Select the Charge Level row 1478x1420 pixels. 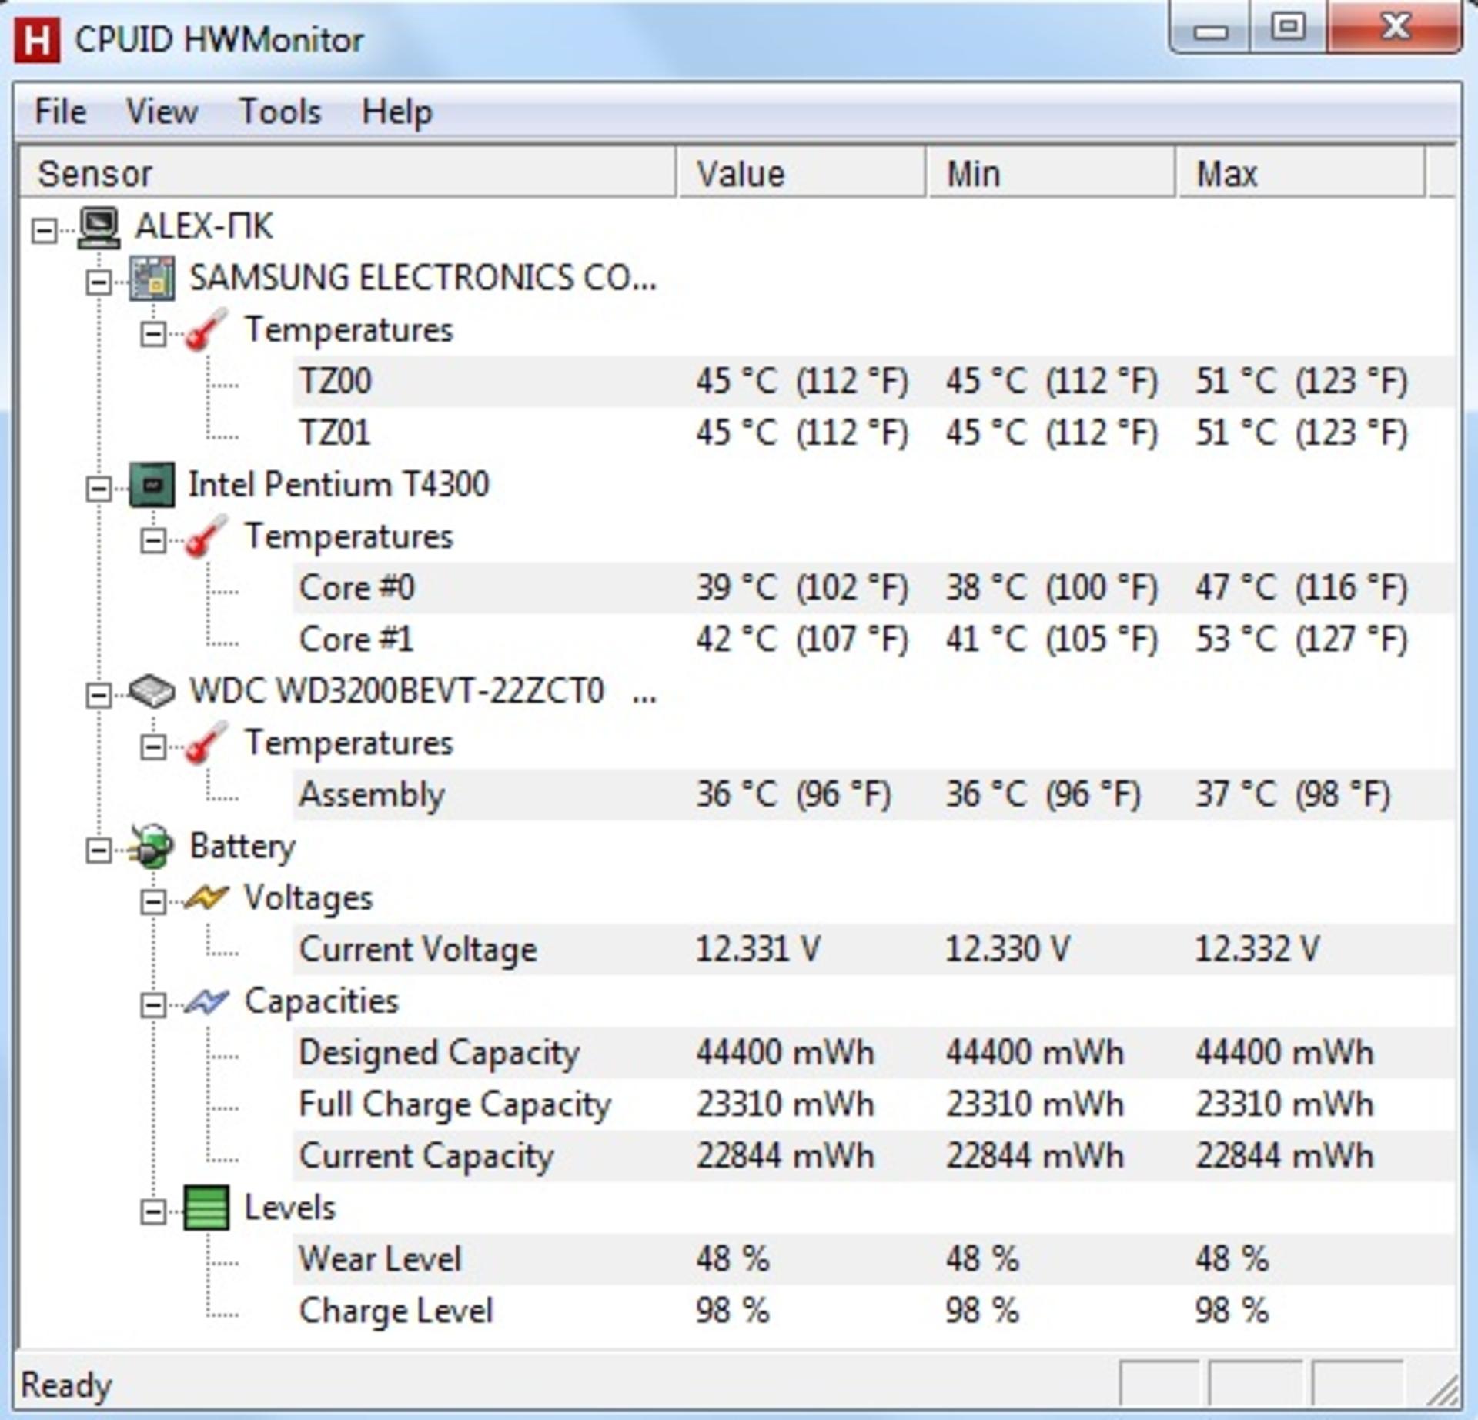click(873, 1311)
